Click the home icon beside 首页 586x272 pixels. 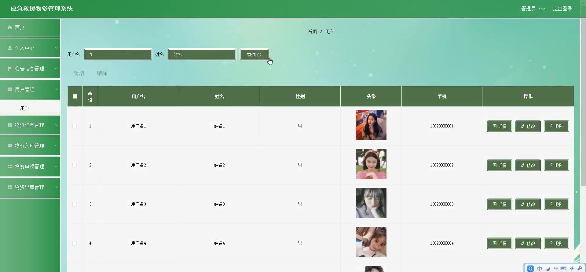point(10,27)
